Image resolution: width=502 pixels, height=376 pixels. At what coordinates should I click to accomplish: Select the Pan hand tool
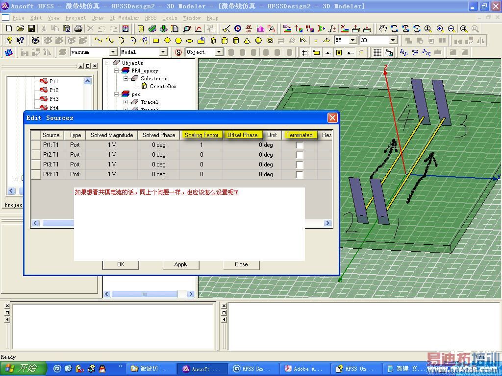pyautogui.click(x=383, y=29)
